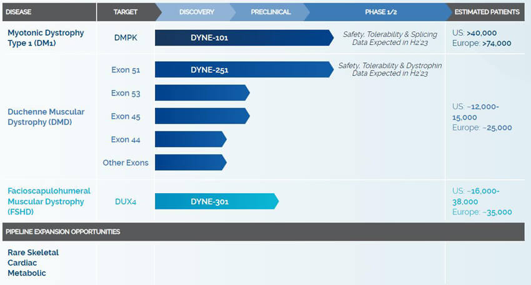
Task: Click Safety, Tolerability & Splicing data note
Action: 390,38
